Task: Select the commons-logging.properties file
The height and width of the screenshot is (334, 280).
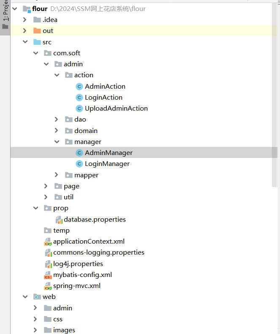Action: pos(98,253)
